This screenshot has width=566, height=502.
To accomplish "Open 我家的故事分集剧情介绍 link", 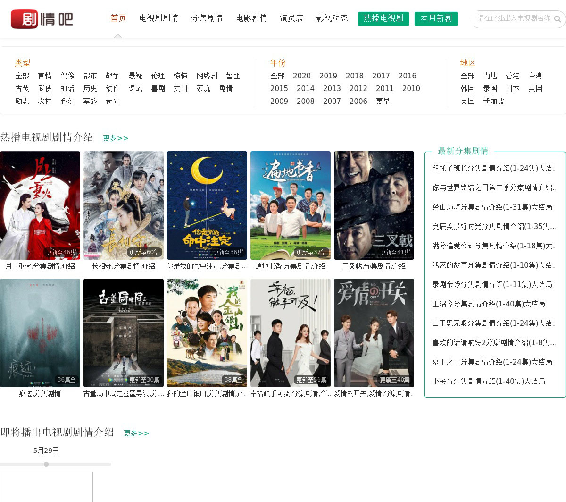I will pyautogui.click(x=494, y=265).
